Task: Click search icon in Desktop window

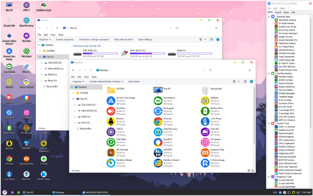Action: tap(249, 70)
